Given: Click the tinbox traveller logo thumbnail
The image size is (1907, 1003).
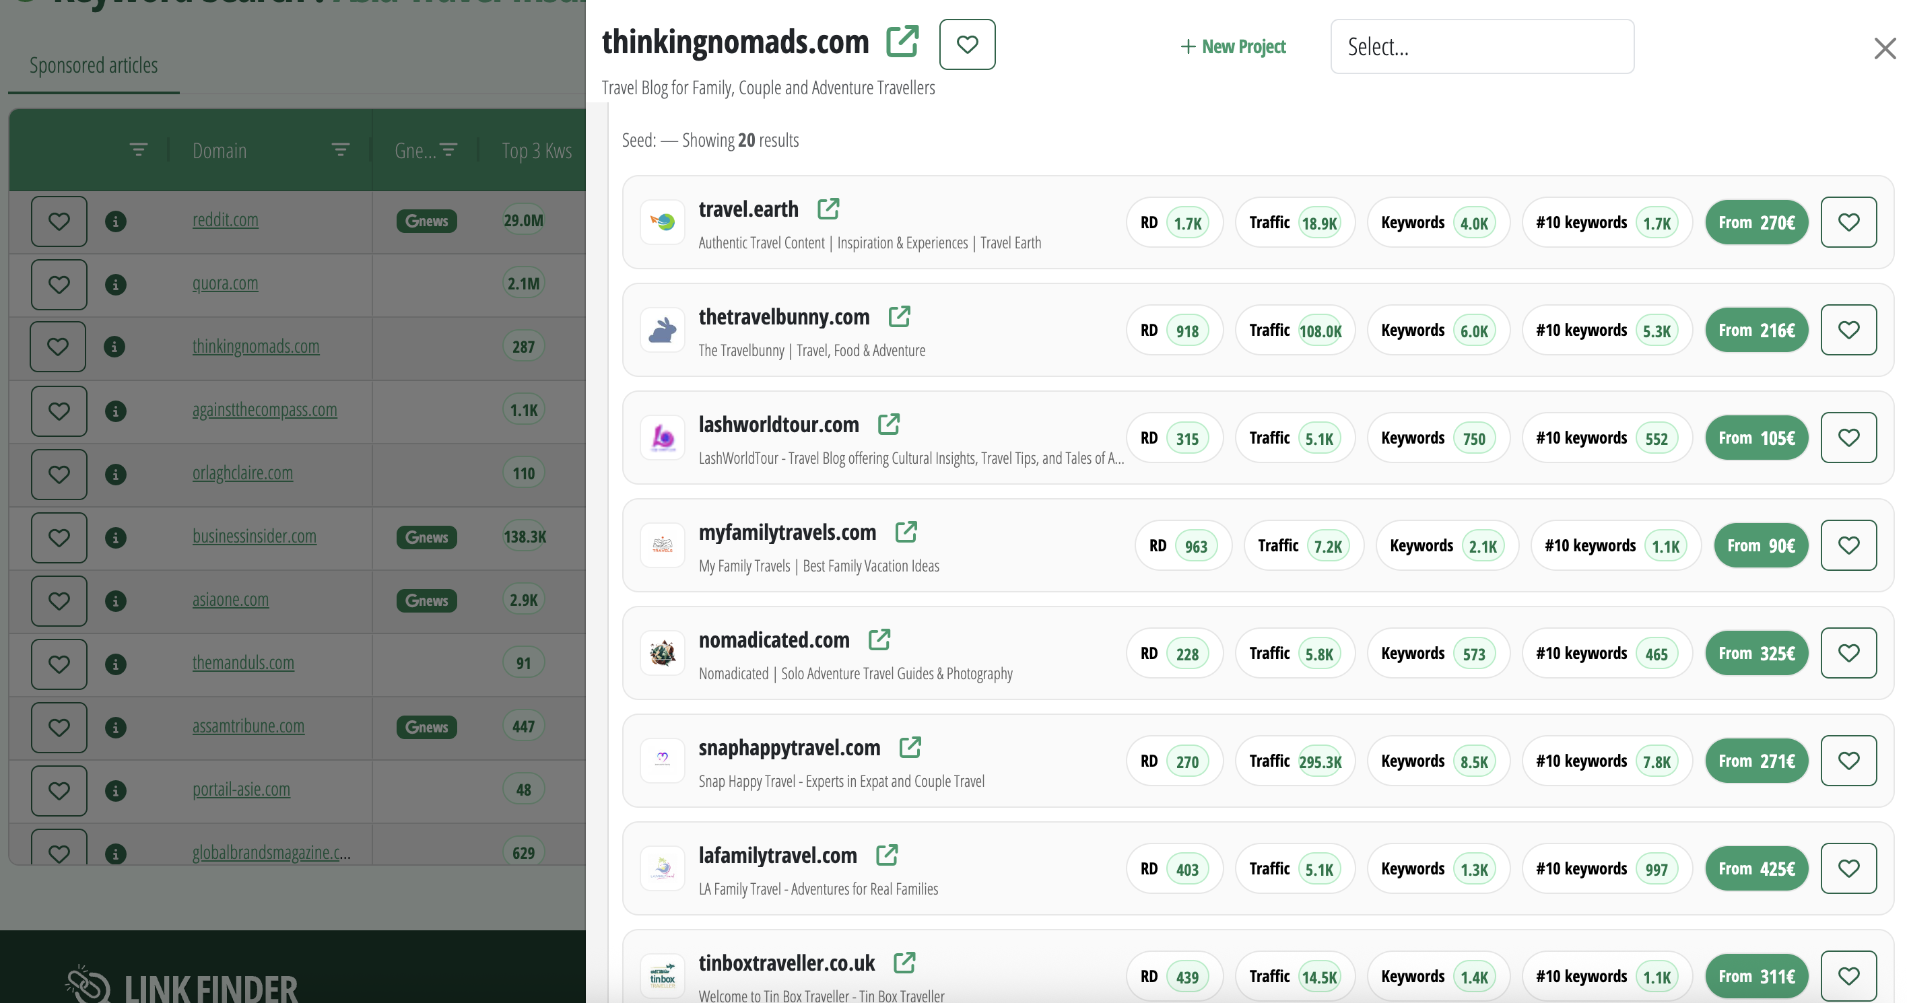Looking at the screenshot, I should [x=662, y=975].
